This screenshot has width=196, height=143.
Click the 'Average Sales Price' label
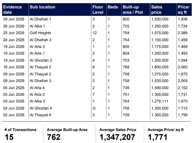point(118,130)
